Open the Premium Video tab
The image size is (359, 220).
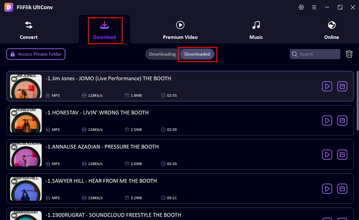(180, 30)
